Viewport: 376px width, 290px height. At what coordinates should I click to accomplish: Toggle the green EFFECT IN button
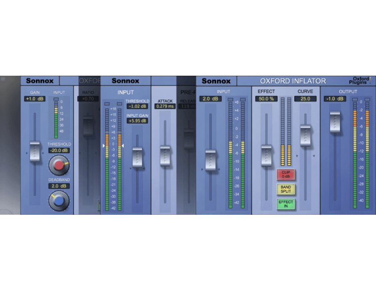(286, 204)
